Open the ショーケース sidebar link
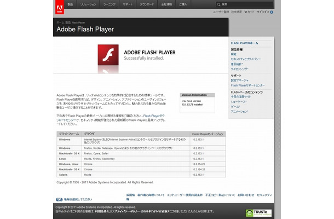The image size is (334, 219). 239,102
